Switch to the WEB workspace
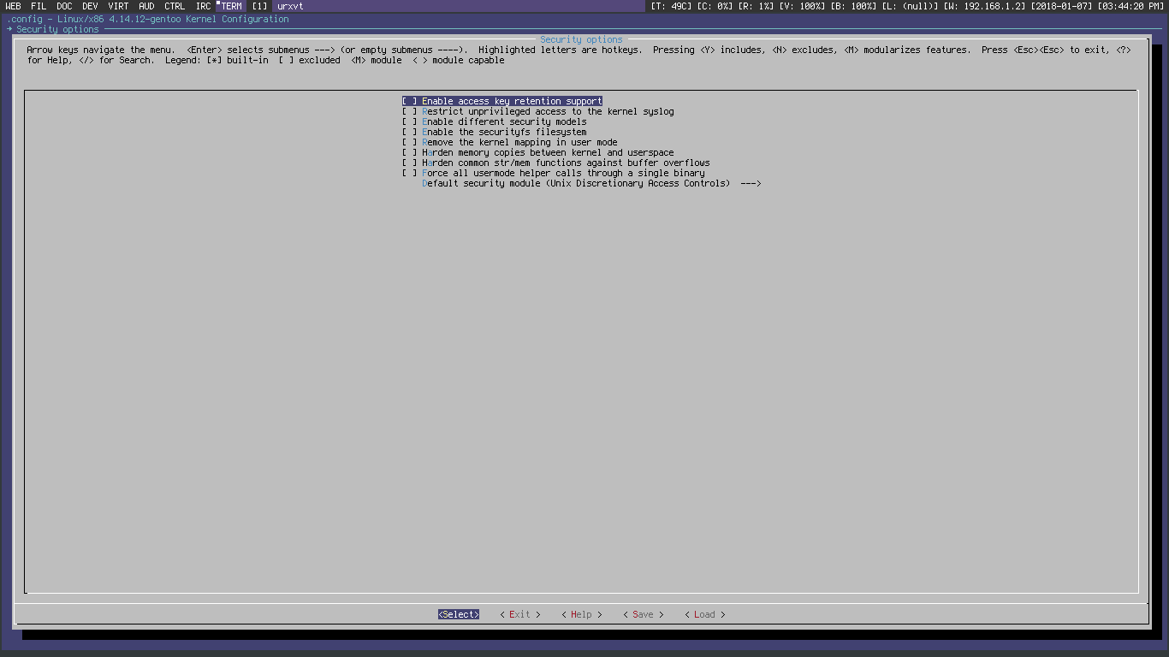The height and width of the screenshot is (657, 1169). (x=14, y=6)
